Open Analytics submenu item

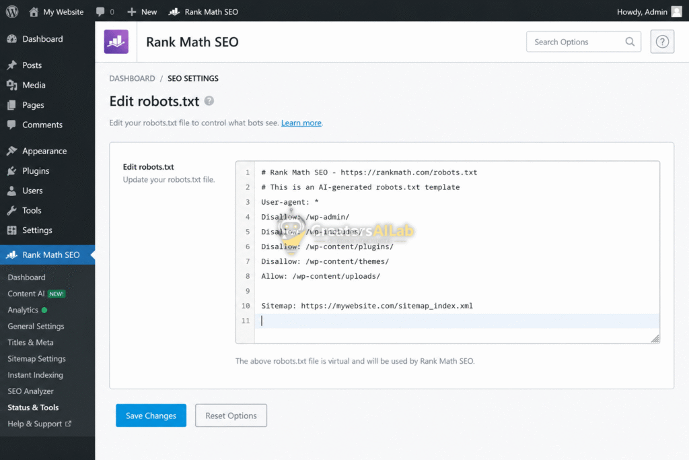pos(23,310)
